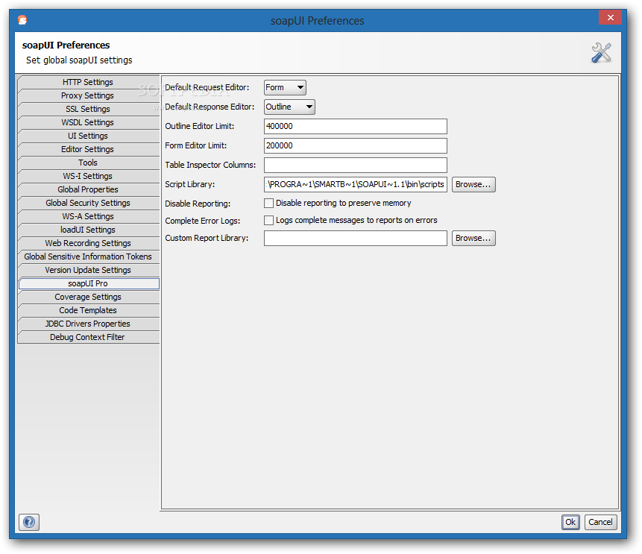Open the help question mark icon
This screenshot has width=642, height=554.
(29, 522)
